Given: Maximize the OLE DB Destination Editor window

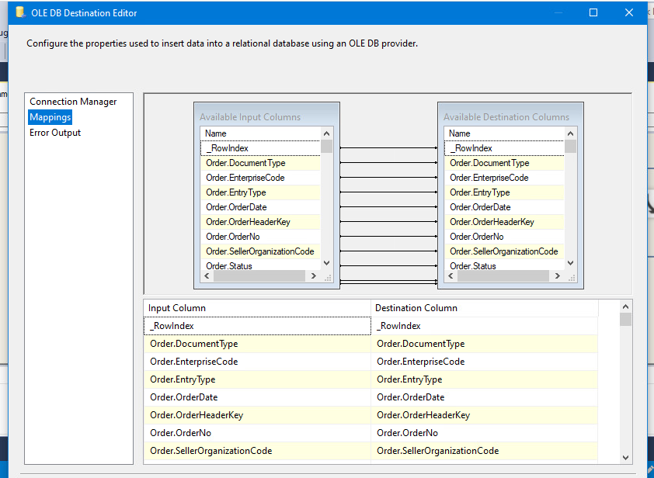Looking at the screenshot, I should point(593,12).
